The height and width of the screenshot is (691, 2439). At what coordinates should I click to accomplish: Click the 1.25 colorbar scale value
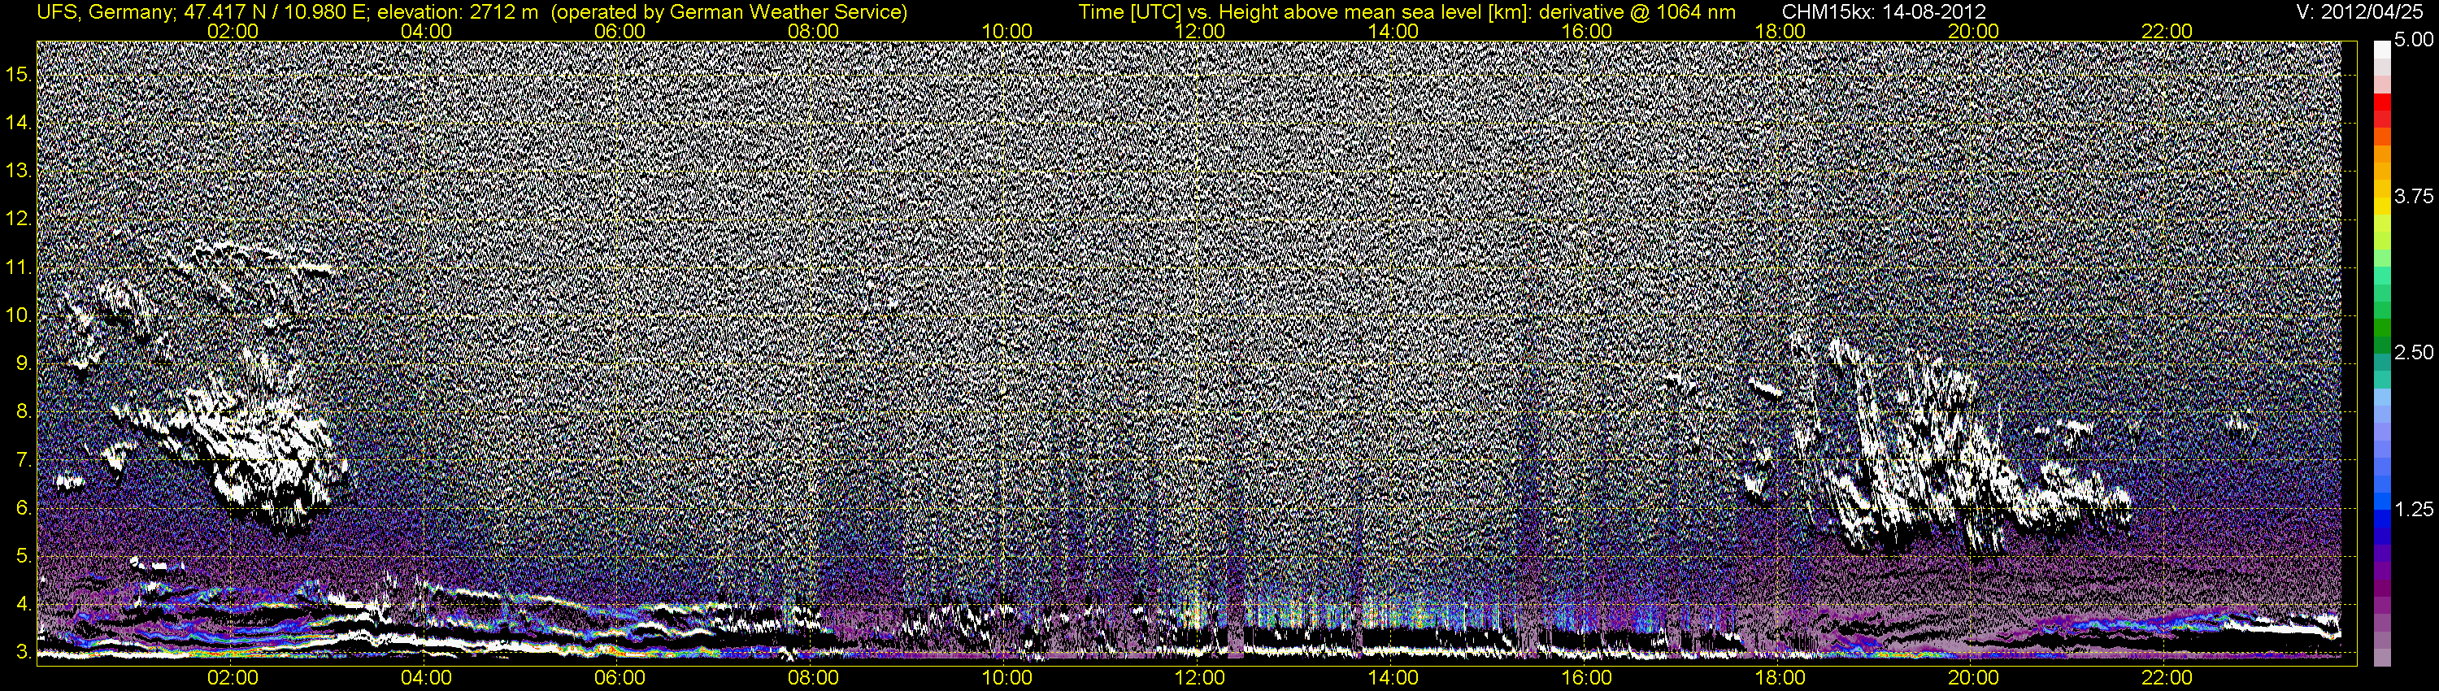click(2414, 509)
